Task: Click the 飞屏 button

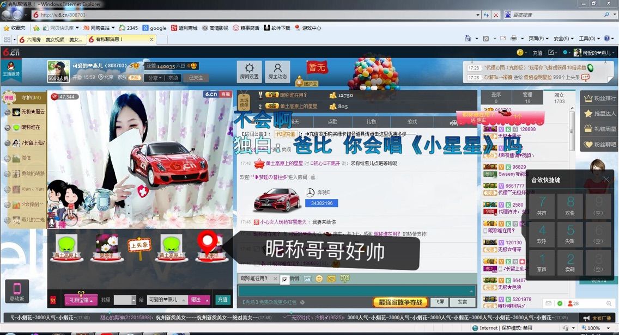Action: tap(439, 302)
